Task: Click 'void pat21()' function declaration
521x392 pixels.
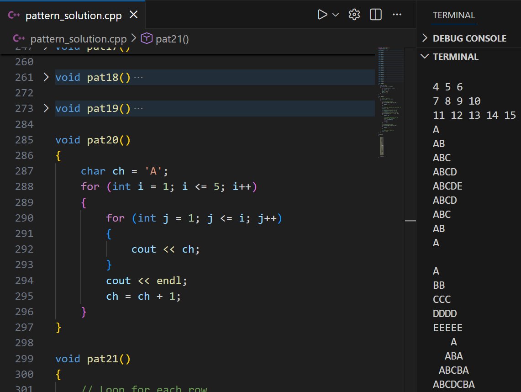Action: coord(93,359)
